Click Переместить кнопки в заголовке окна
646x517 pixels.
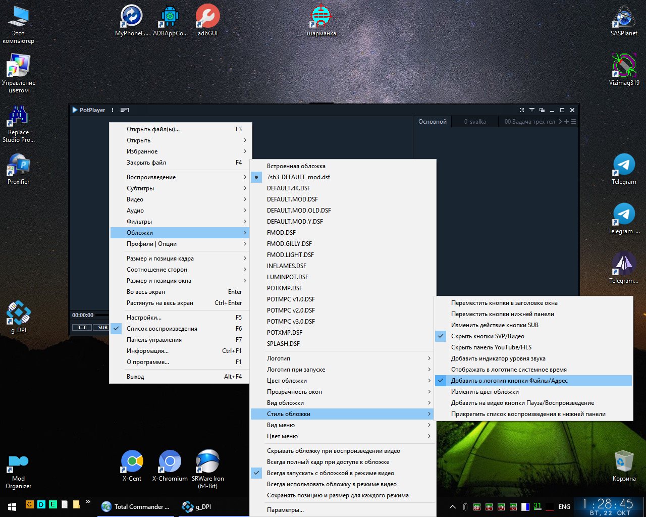pos(533,303)
